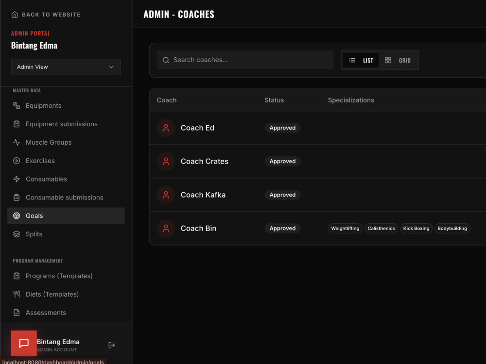Viewport: 486px width, 364px height.
Task: Click the list view lines icon
Action: pos(352,60)
